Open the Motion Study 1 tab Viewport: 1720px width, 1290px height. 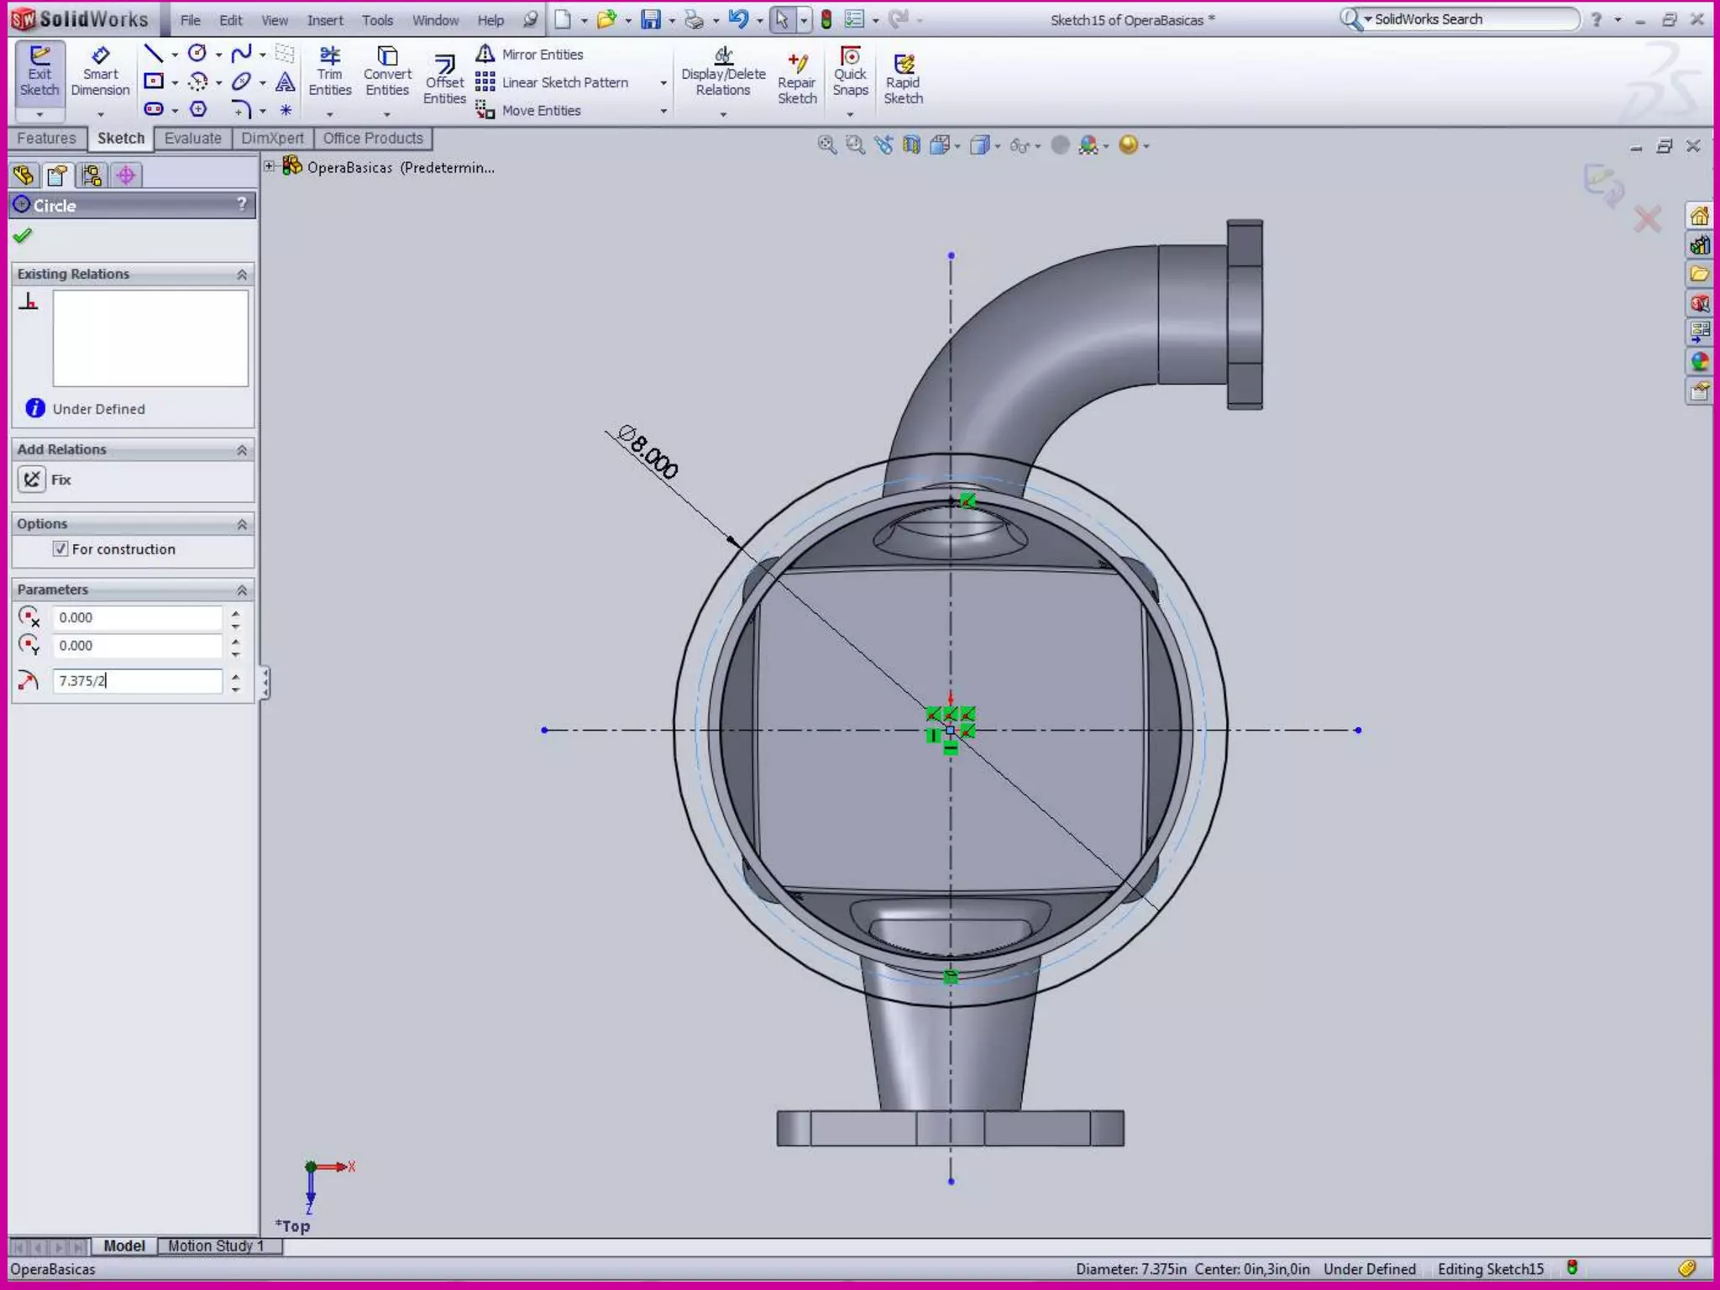216,1245
